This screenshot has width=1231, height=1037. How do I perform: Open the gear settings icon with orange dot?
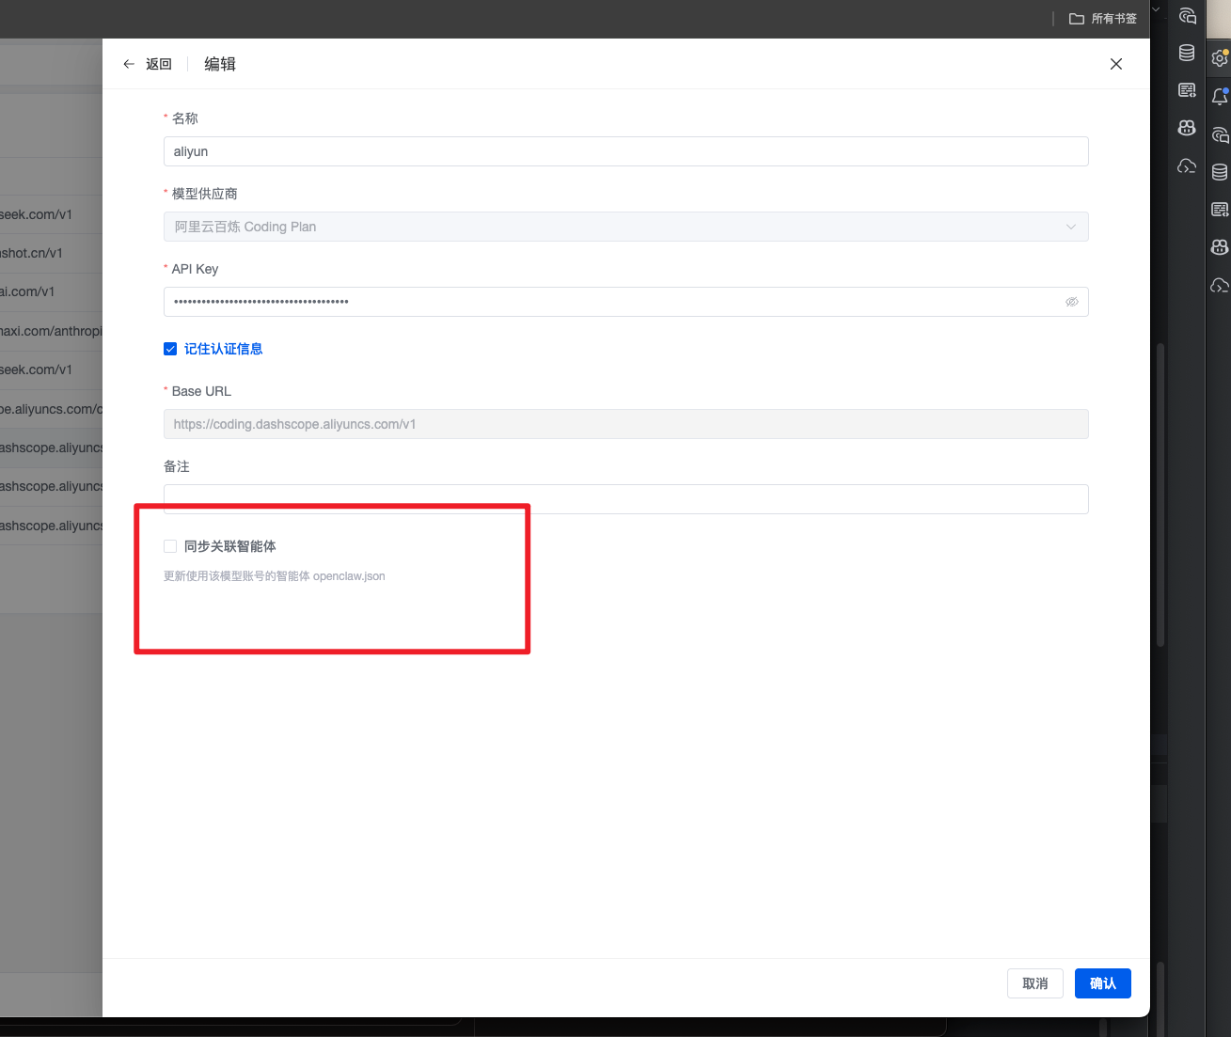[x=1220, y=58]
